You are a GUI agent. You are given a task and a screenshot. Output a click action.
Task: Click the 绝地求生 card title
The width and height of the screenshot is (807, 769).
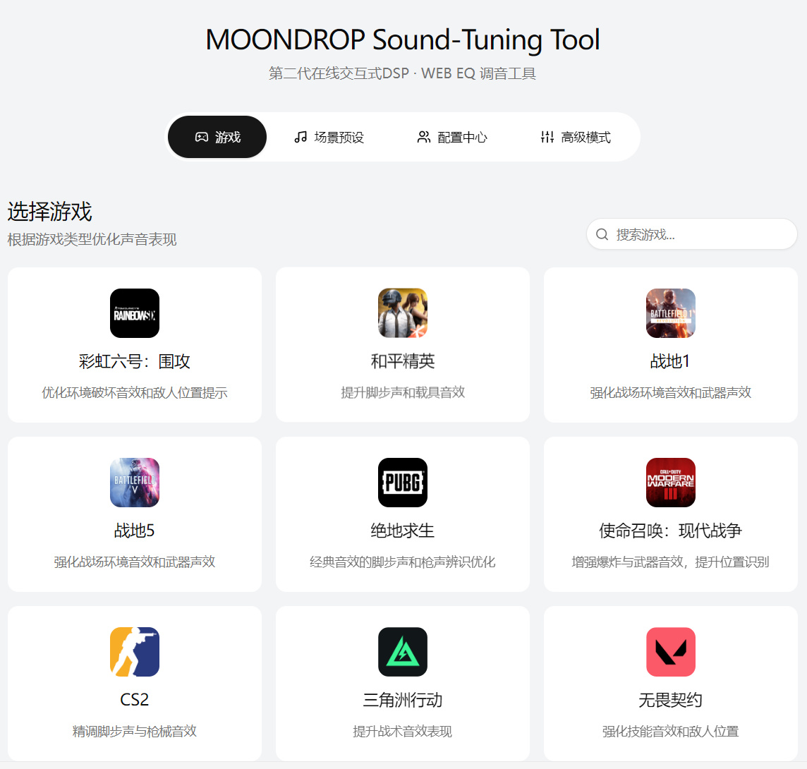point(403,531)
